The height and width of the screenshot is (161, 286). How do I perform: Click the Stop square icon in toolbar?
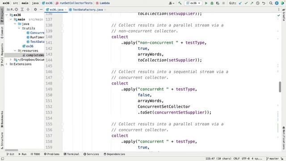223,3
